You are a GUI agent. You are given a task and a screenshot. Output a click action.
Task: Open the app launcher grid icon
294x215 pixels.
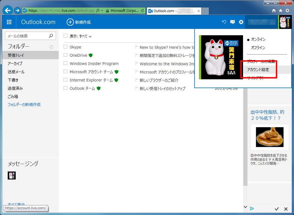coord(9,22)
